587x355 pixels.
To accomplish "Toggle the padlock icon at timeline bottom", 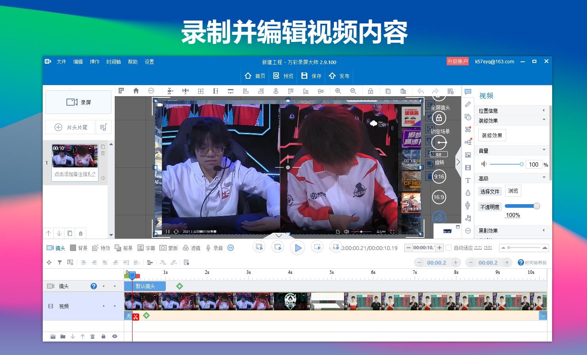I will (103, 337).
